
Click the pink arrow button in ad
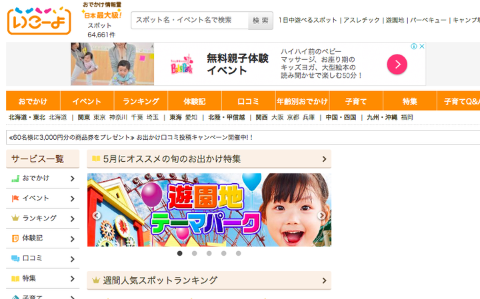tap(397, 64)
